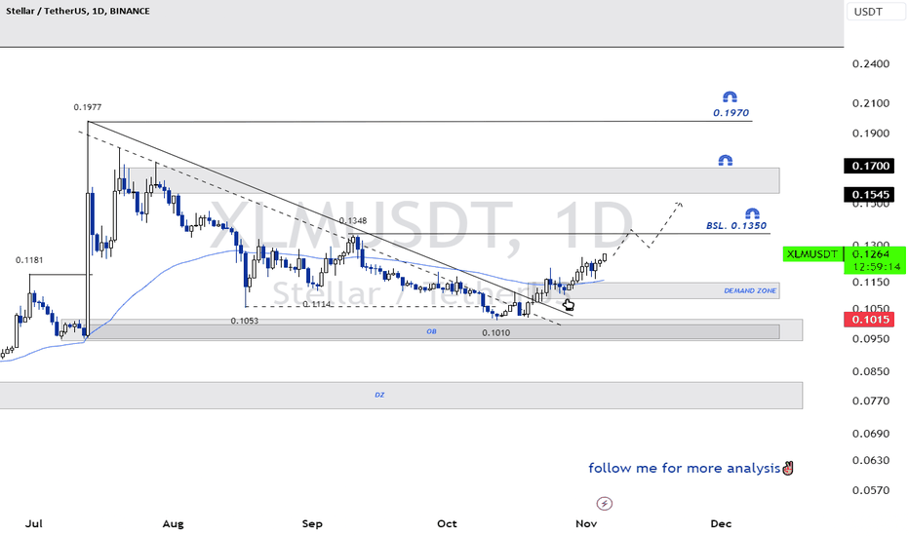This screenshot has height=536, width=909.
Task: Click the Sep label on time axis
Action: pyautogui.click(x=312, y=524)
